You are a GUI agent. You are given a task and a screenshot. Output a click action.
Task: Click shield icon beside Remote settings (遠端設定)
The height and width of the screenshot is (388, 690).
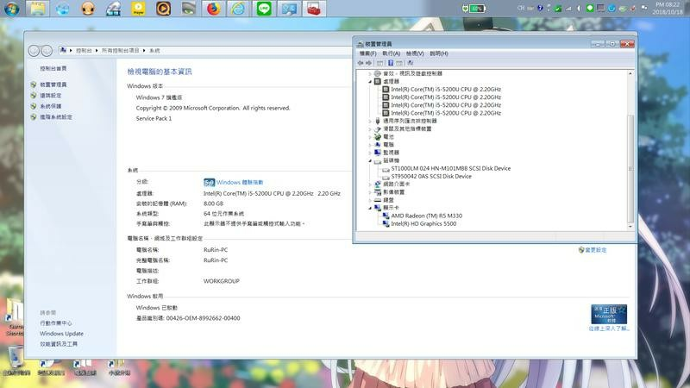pos(34,96)
